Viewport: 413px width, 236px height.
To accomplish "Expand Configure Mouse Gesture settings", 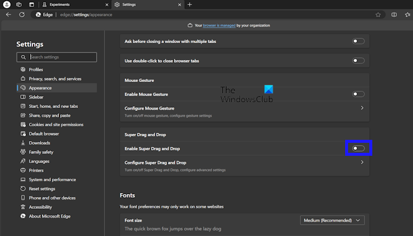I will (362, 109).
